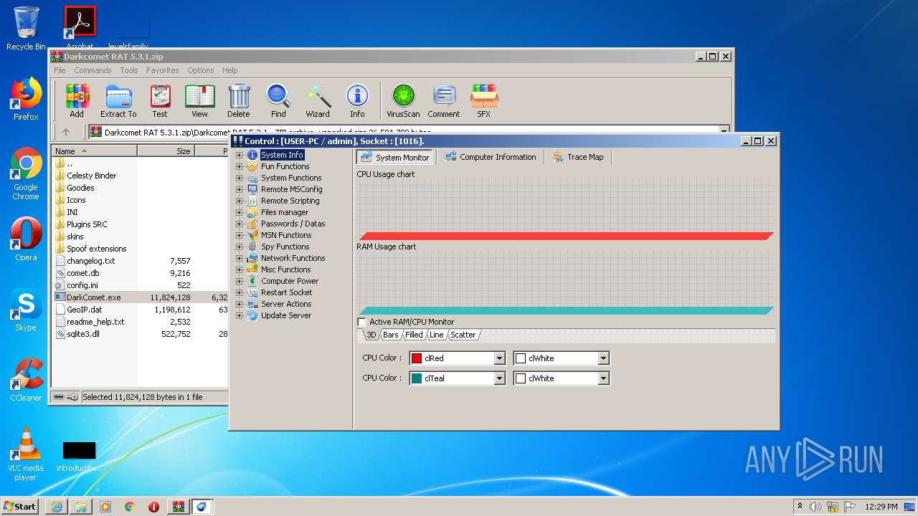Switch to Computer Information tab
Image resolution: width=918 pixels, height=516 pixels.
pyautogui.click(x=491, y=157)
